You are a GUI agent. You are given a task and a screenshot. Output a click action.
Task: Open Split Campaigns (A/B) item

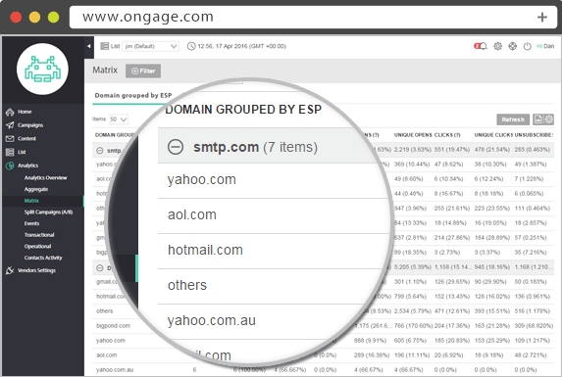(x=48, y=212)
